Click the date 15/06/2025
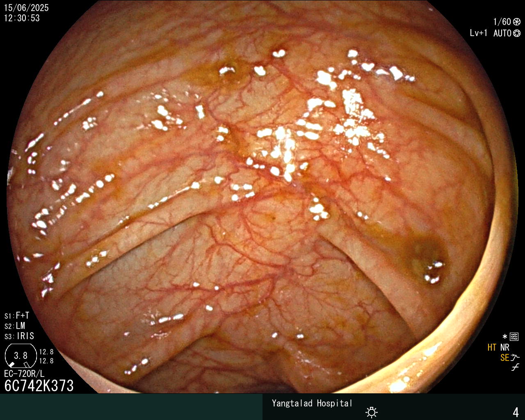This screenshot has height=420, width=525. click(x=26, y=8)
